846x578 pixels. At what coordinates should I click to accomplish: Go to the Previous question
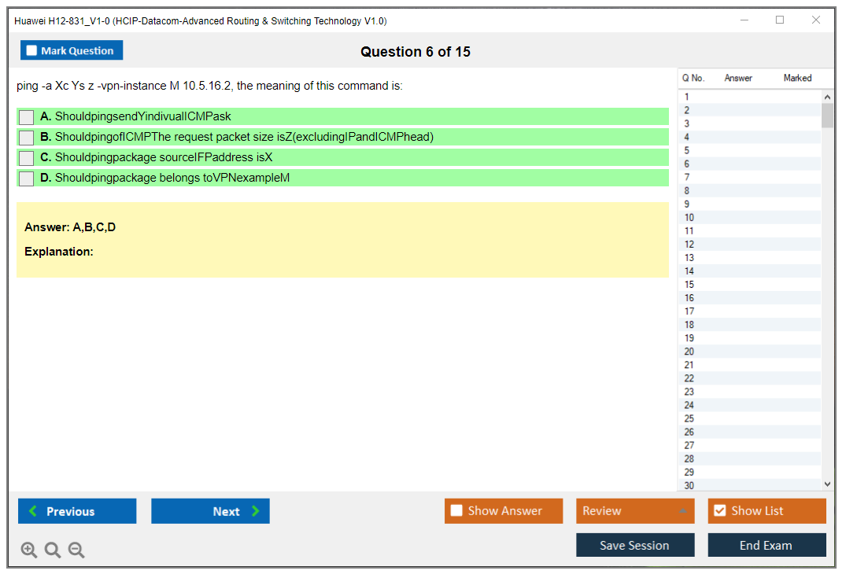coord(77,511)
